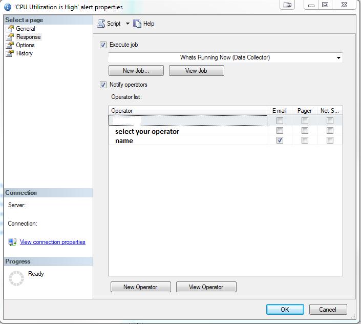Image resolution: width=361 pixels, height=324 pixels.
Task: Select the Response page
Action: point(29,37)
